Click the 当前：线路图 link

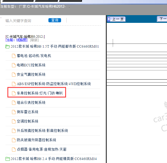point(17,40)
